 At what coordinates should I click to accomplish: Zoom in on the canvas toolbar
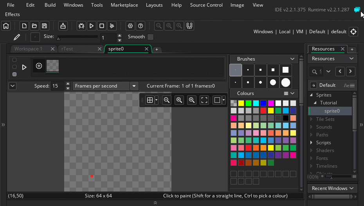[192, 100]
